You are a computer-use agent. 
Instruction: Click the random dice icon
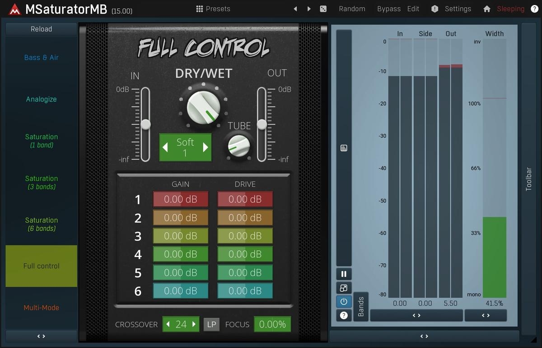(323, 9)
